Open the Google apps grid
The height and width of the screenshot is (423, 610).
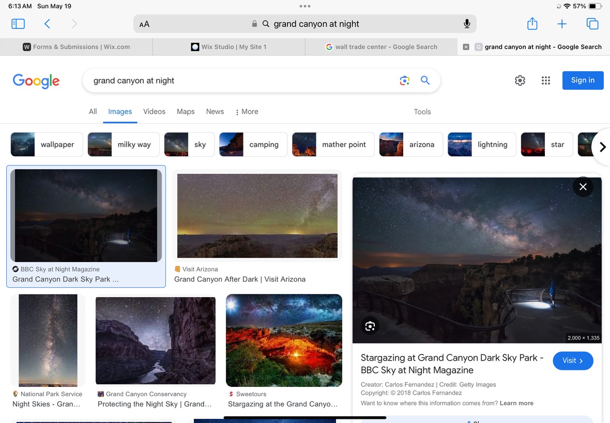(x=545, y=80)
